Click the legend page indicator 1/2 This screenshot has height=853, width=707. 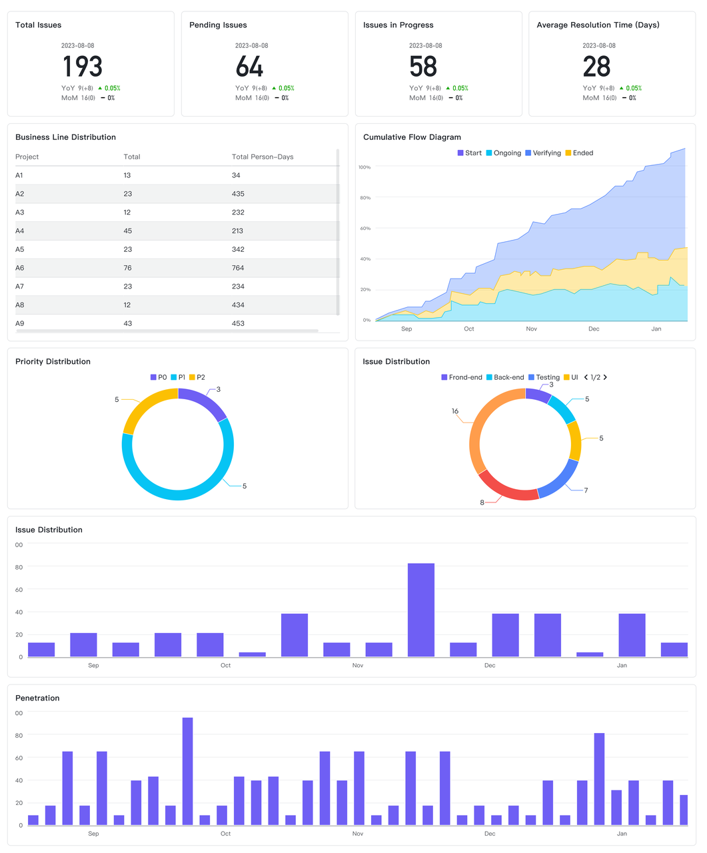(596, 377)
